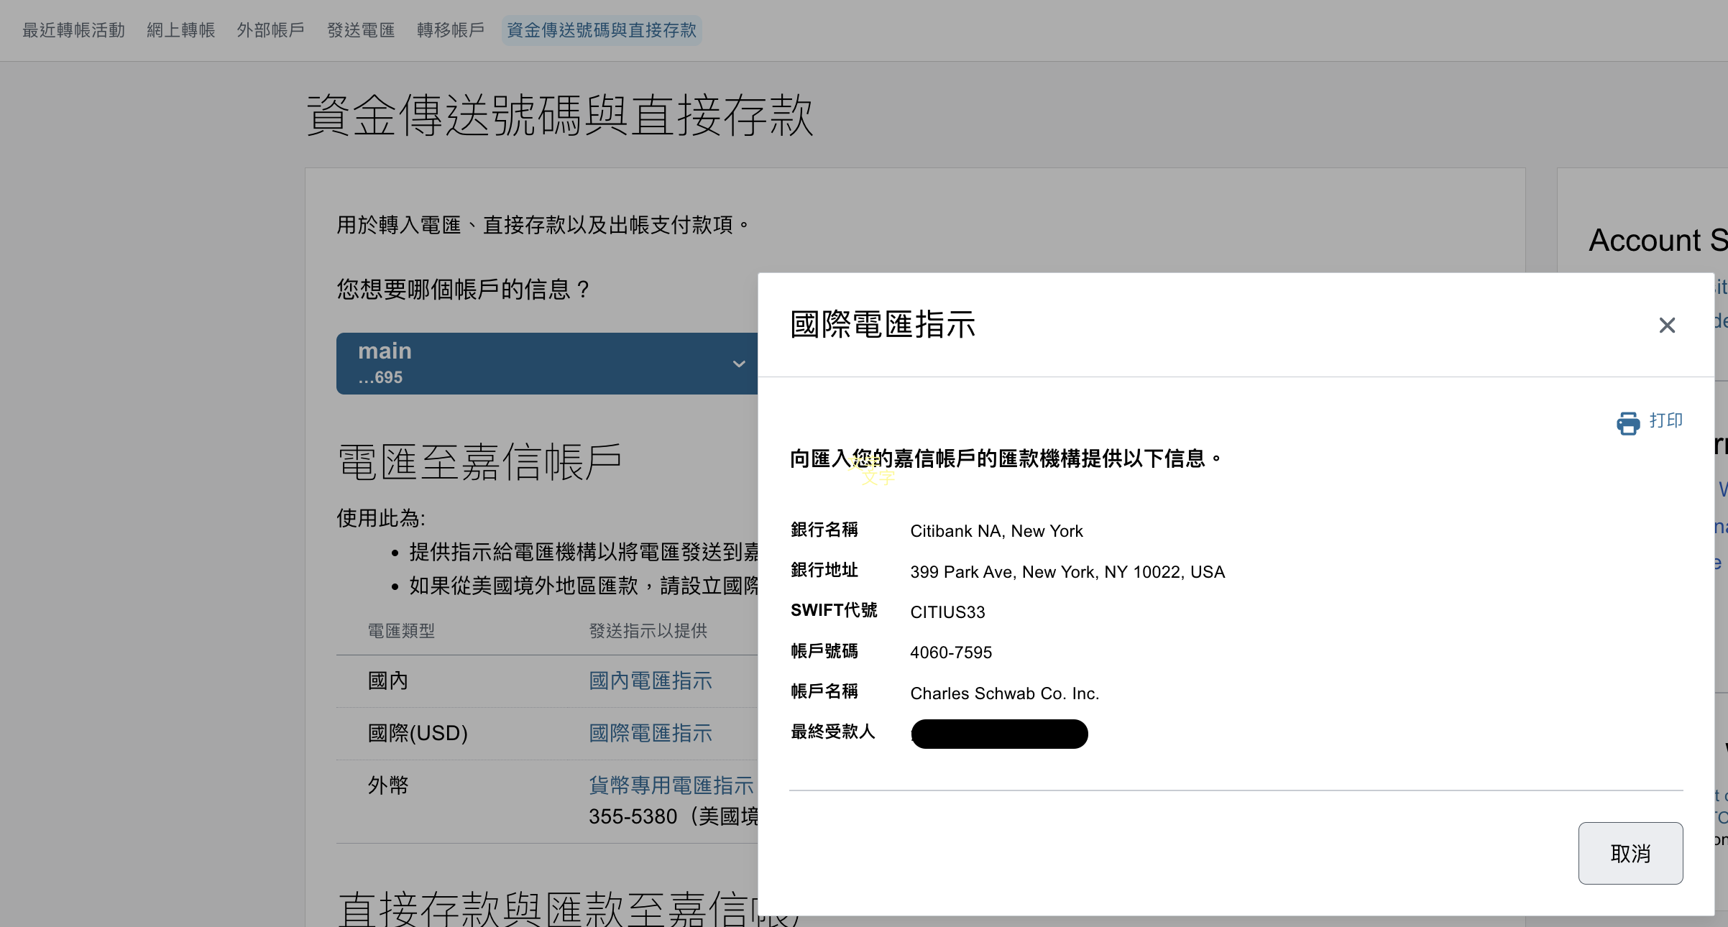Click the 國際(USD) row label
The width and height of the screenshot is (1728, 927).
coord(418,733)
